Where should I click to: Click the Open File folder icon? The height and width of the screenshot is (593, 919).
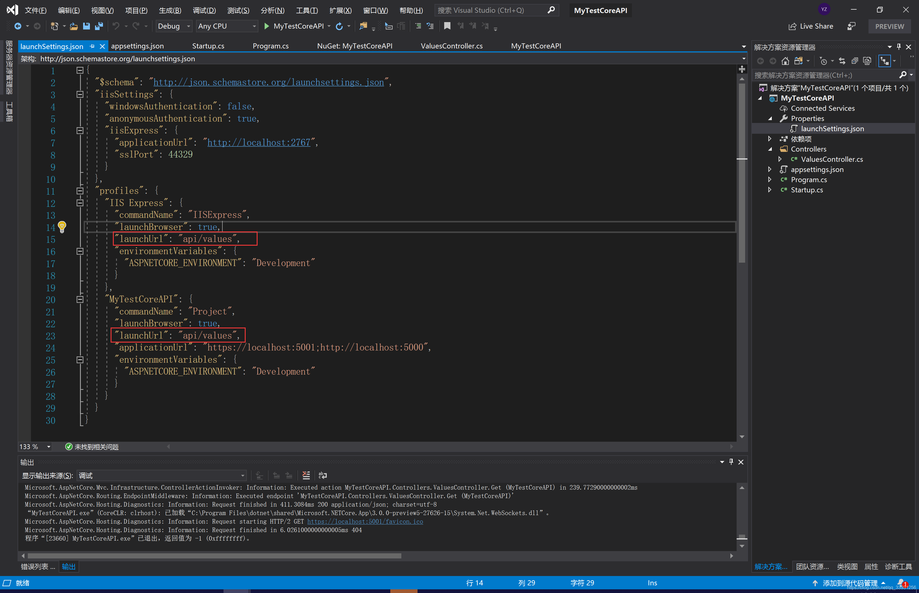tap(74, 26)
